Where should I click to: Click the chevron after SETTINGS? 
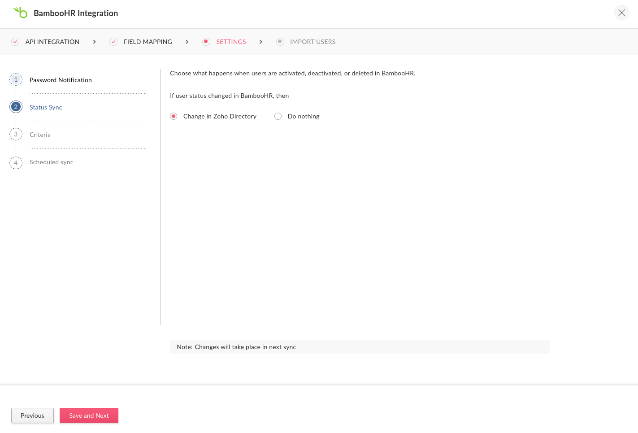tap(261, 42)
